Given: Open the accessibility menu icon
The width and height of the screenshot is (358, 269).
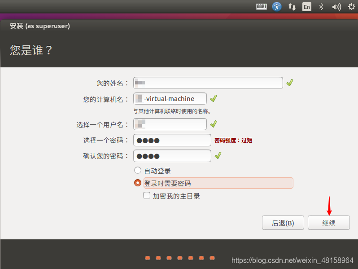Looking at the screenshot, I should (277, 7).
